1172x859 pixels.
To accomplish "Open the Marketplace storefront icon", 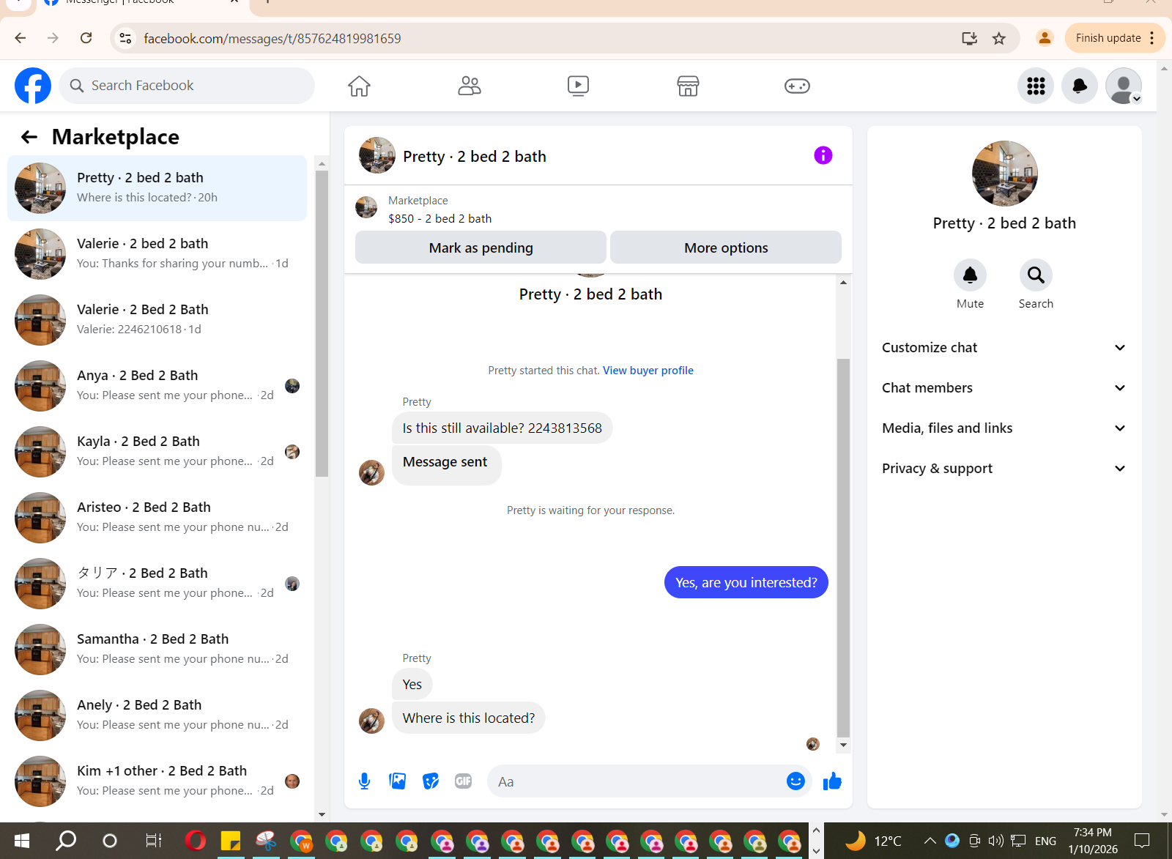I will point(688,86).
